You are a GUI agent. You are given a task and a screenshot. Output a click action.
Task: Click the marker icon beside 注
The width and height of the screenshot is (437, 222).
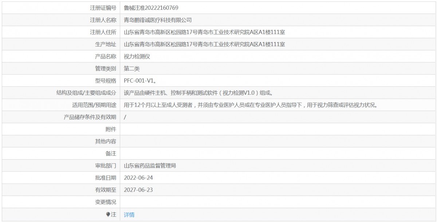click(x=108, y=215)
